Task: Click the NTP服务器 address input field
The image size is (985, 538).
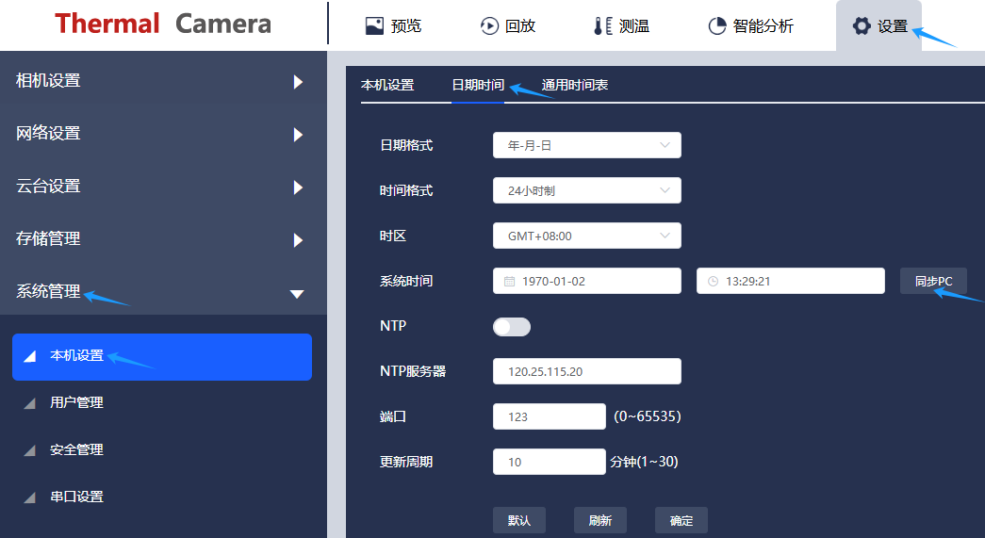Action: pyautogui.click(x=586, y=371)
